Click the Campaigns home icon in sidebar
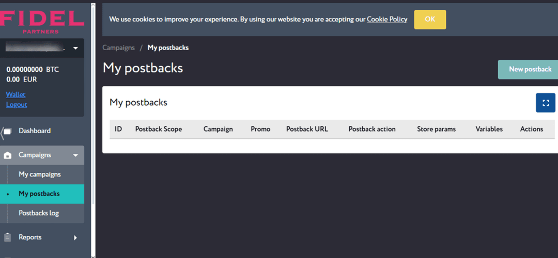558x258 pixels. [x=7, y=155]
